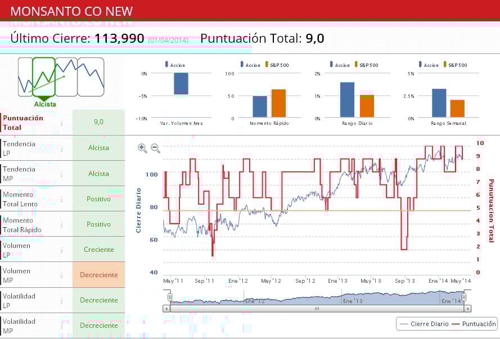Click the blue Accion bar in Momento Rápido

pos(260,106)
